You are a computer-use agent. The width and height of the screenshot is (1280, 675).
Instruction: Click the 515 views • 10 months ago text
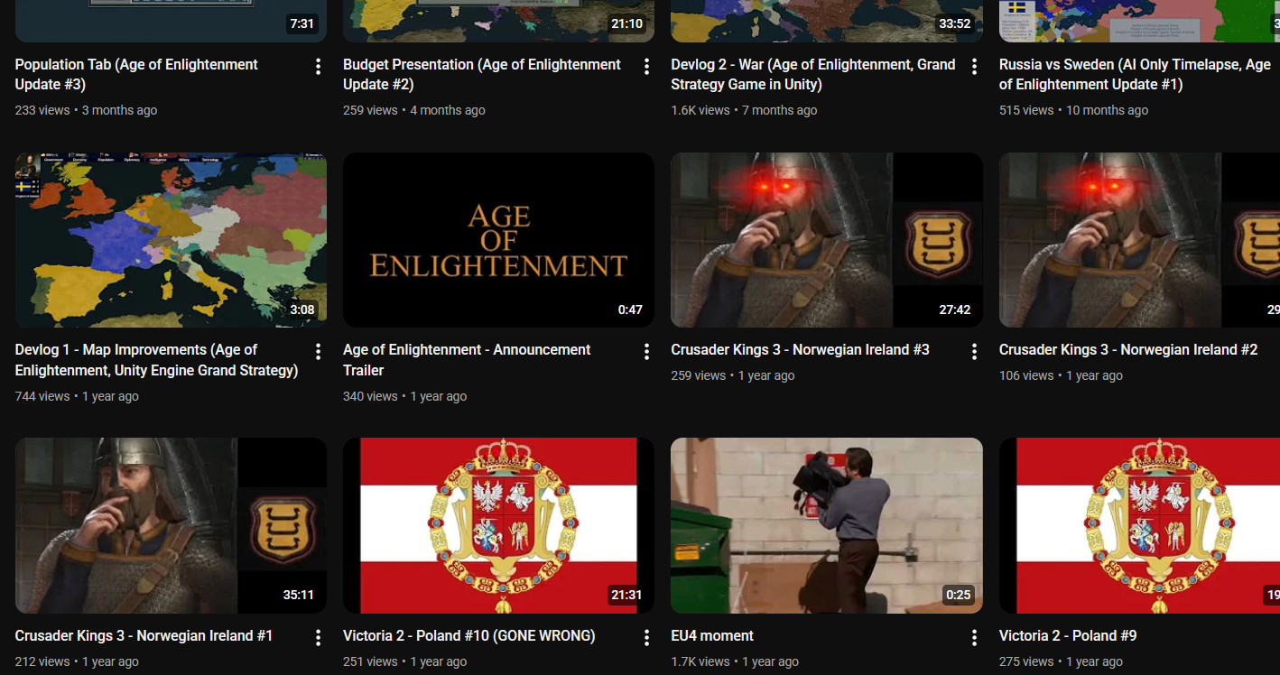(1074, 110)
